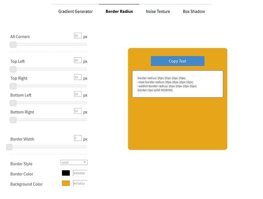Screen dimensions: 263x199
Task: Click the "Border Style" label
Action: click(21, 164)
